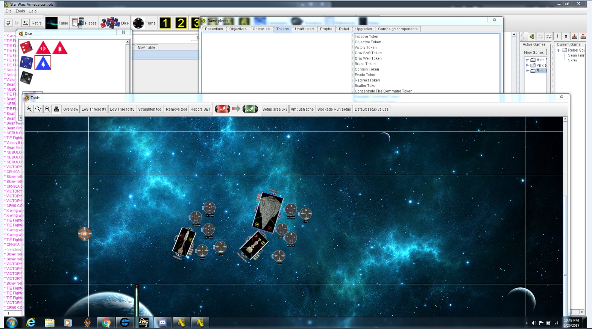
Task: Click the blue exclamation mark icon
Action: pyautogui.click(x=557, y=36)
